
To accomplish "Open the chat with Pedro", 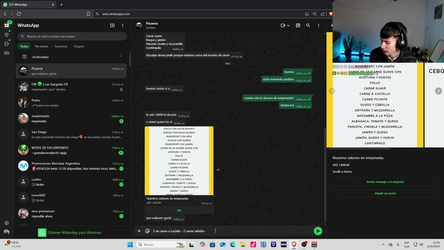I will pos(71,103).
